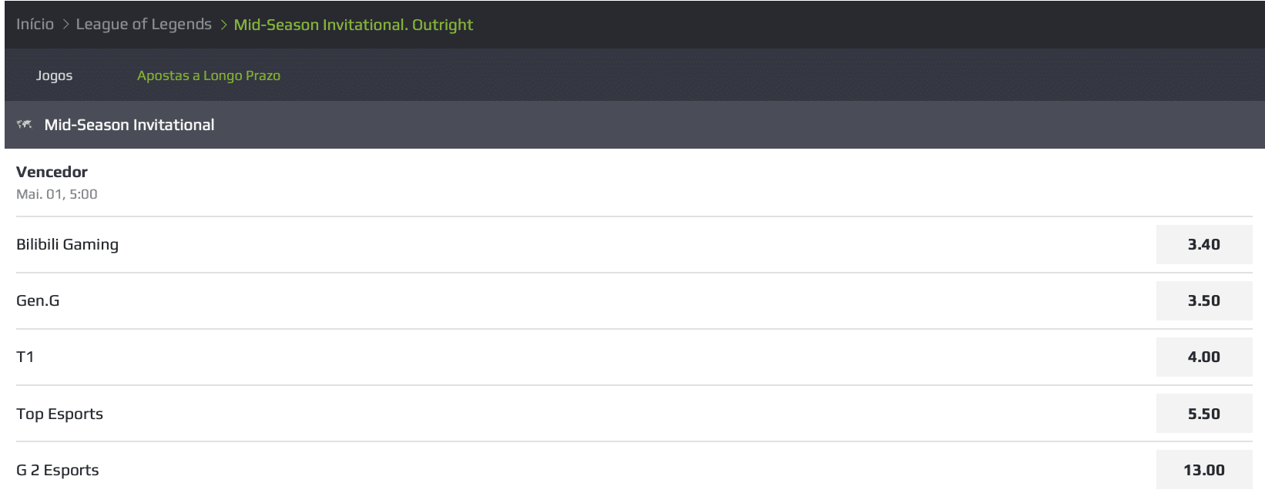Image resolution: width=1265 pixels, height=493 pixels.
Task: Click the Vencedor market title
Action: pyautogui.click(x=52, y=172)
